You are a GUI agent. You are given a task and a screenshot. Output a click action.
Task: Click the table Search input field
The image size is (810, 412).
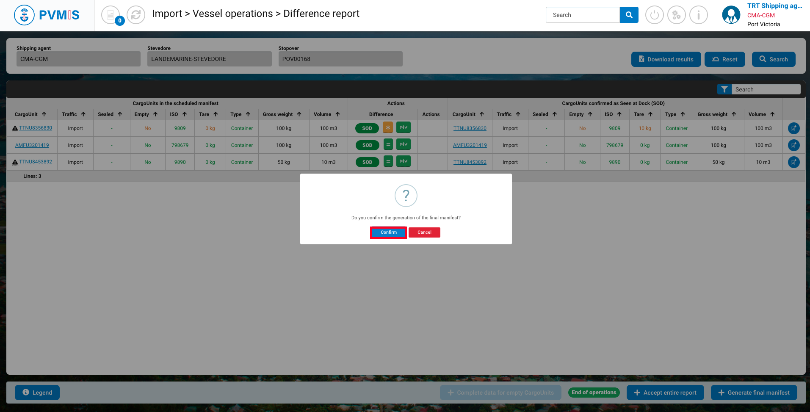coord(766,89)
